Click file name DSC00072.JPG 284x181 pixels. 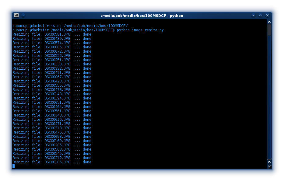pos(57,51)
